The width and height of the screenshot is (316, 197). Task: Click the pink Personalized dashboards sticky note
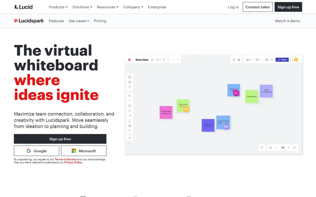coord(166,113)
